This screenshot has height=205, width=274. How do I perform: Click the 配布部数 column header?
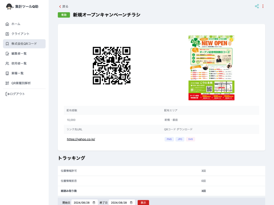click(72, 110)
